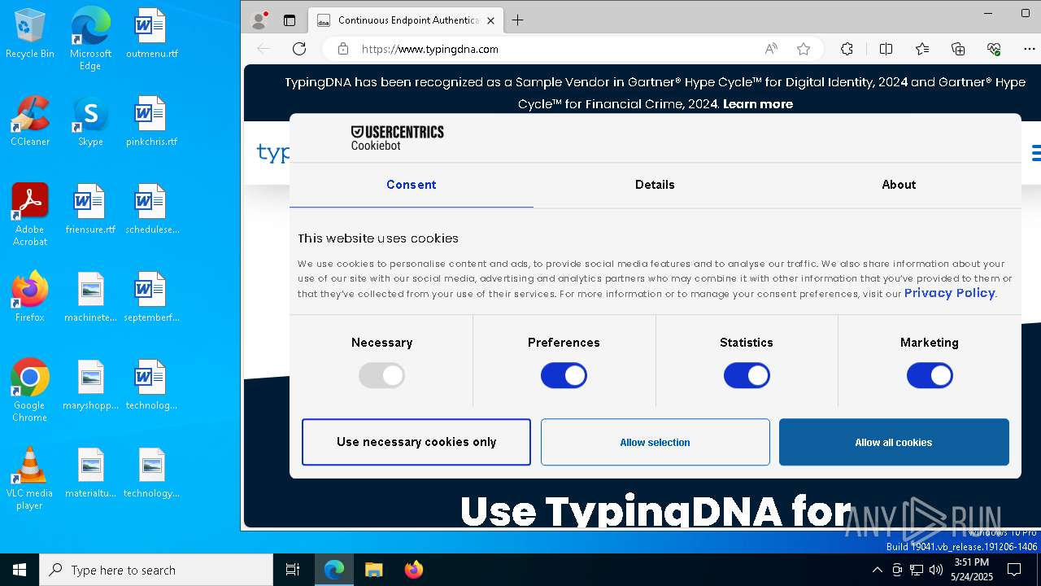Image resolution: width=1041 pixels, height=586 pixels.
Task: Switch to the Consent tab
Action: [412, 185]
